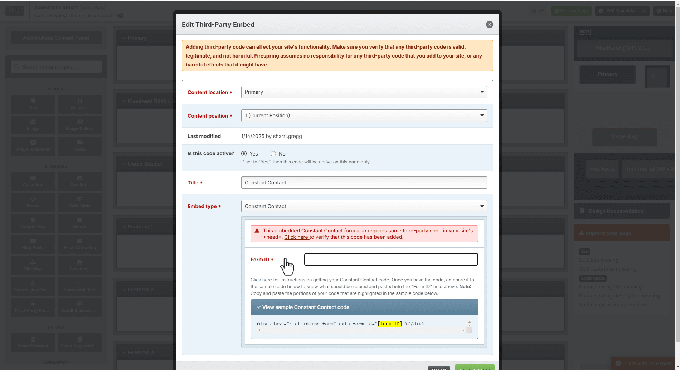The width and height of the screenshot is (680, 370).
Task: Open the Help button
Action: (664, 11)
